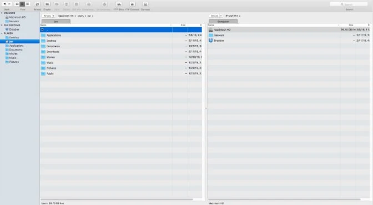Click the Compress toolbar icon
This screenshot has height=205, width=373.
pos(89,4)
